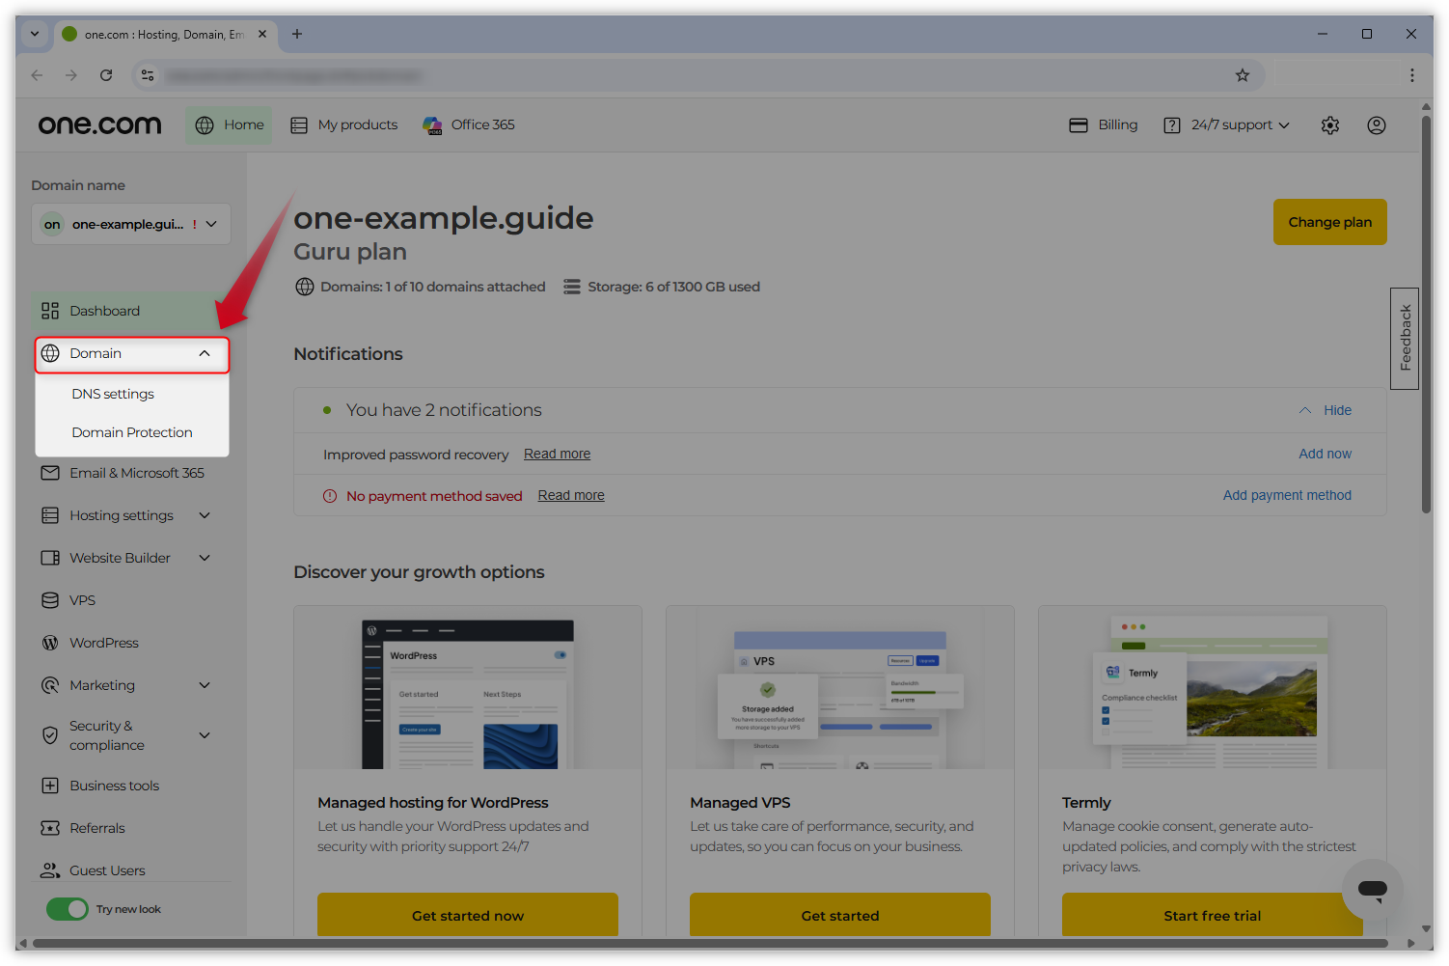The width and height of the screenshot is (1449, 966).
Task: Click the Office 365 logo icon
Action: pos(432,125)
